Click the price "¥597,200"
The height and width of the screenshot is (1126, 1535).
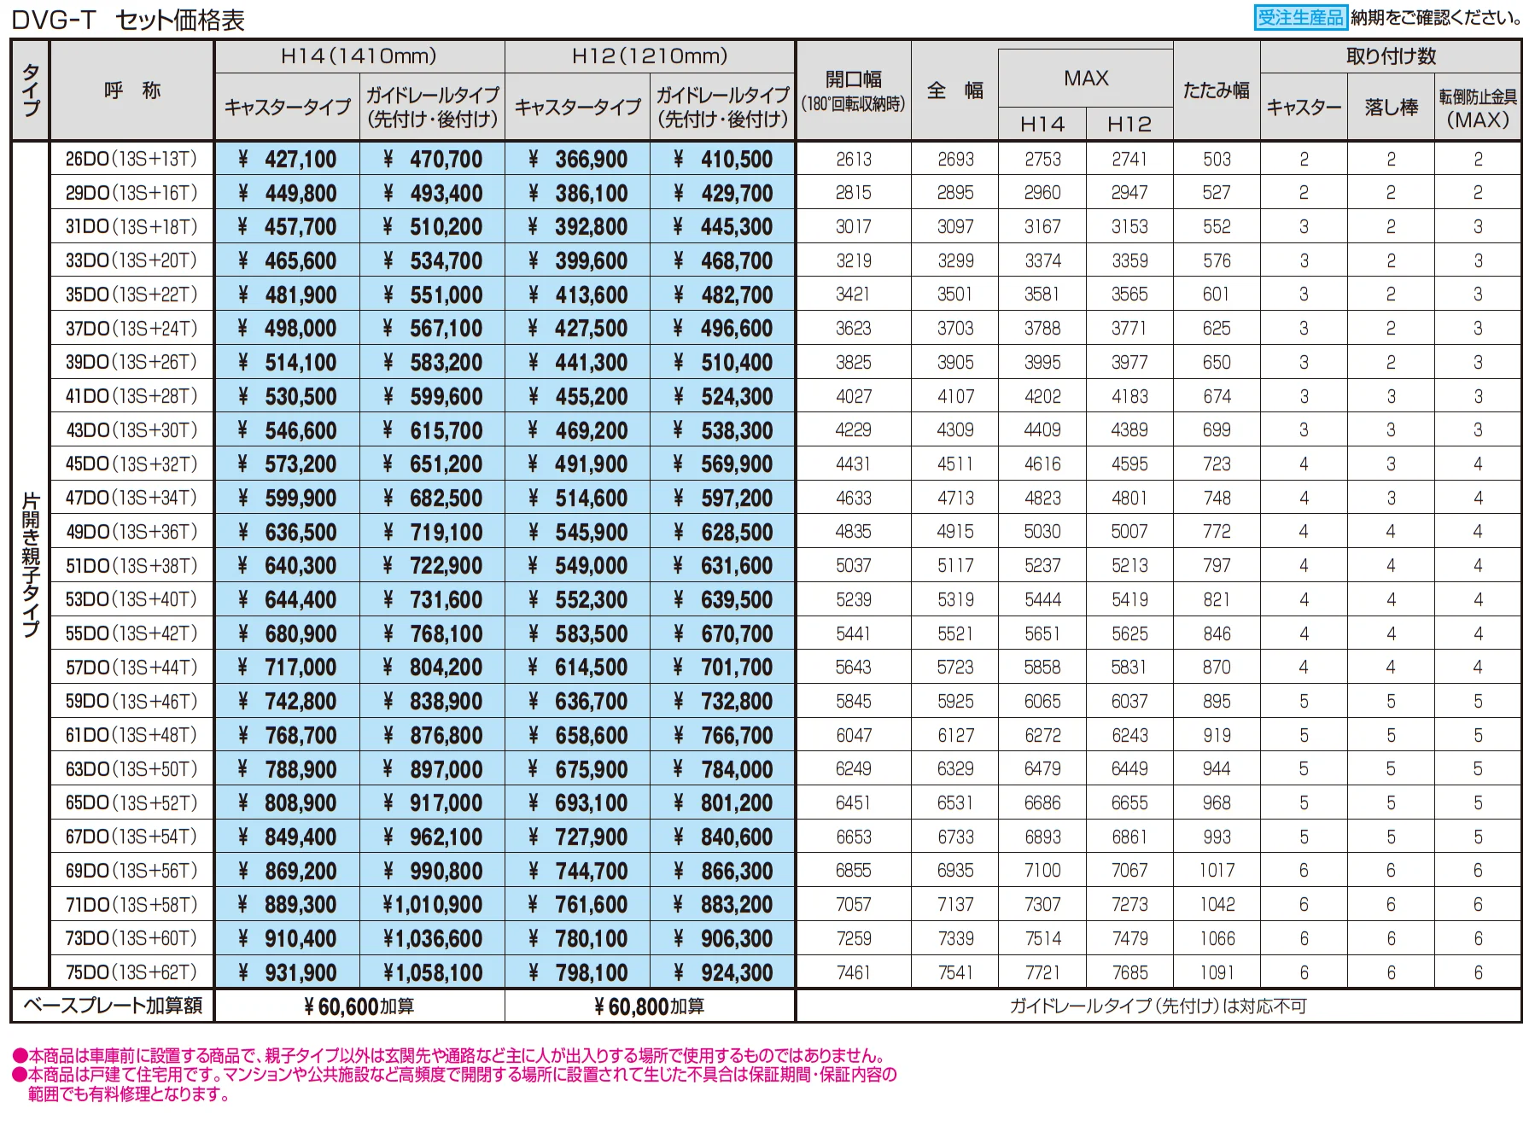[x=723, y=498]
